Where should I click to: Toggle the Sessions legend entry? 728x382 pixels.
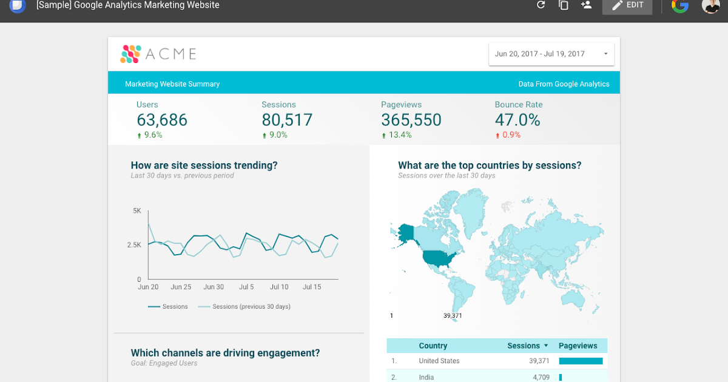click(x=168, y=306)
